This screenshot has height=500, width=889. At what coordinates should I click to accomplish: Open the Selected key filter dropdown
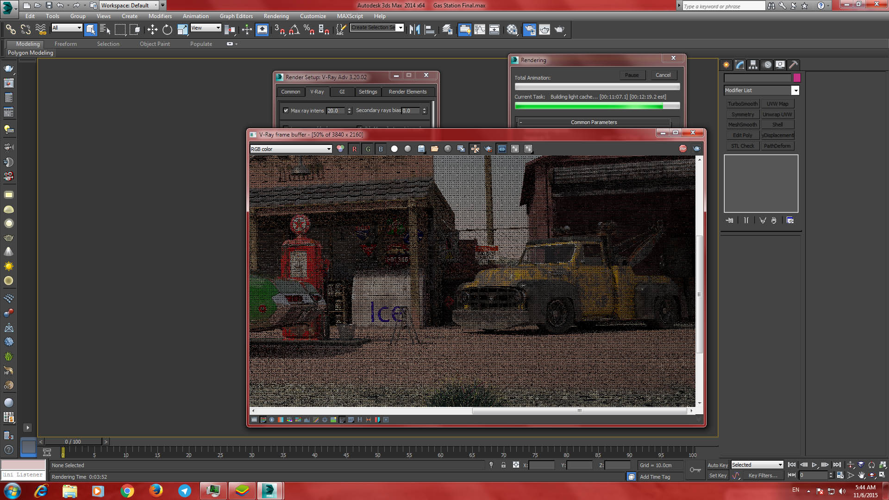click(757, 465)
